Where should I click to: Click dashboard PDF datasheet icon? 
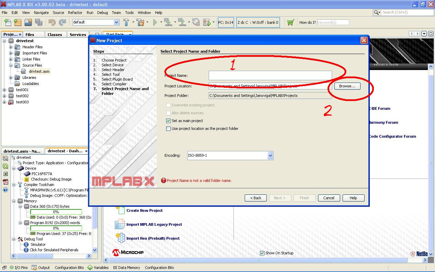pos(5,182)
